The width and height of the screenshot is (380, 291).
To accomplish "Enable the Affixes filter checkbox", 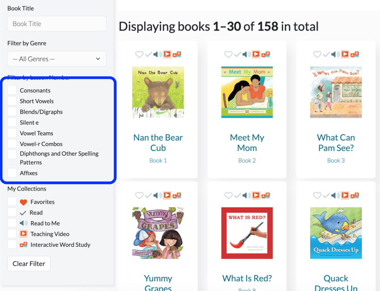I will point(12,173).
